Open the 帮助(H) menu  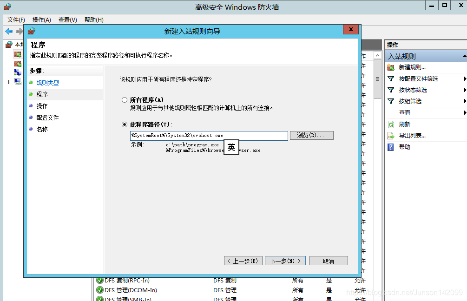pos(94,20)
